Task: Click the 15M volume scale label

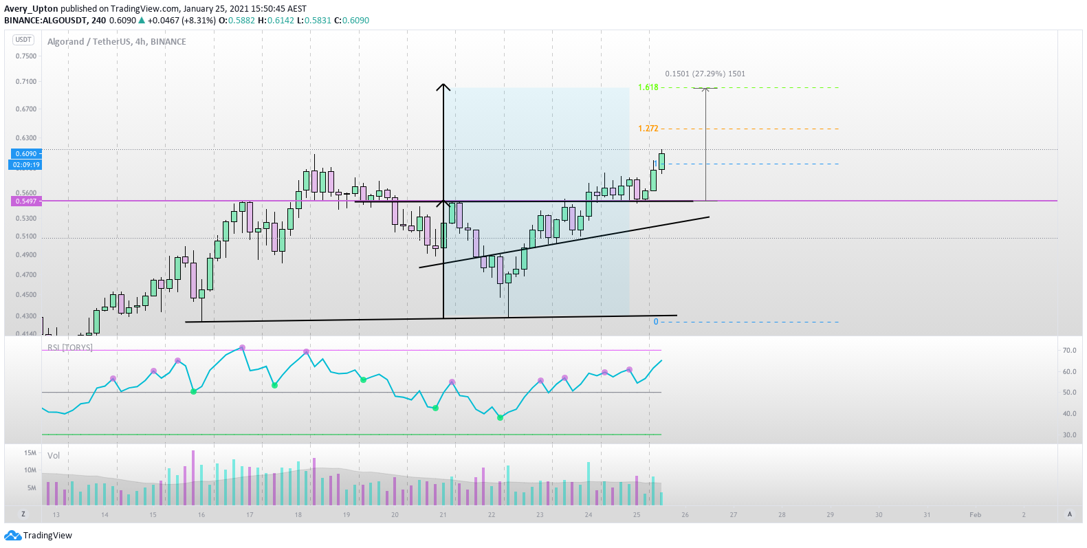Action: [30, 453]
